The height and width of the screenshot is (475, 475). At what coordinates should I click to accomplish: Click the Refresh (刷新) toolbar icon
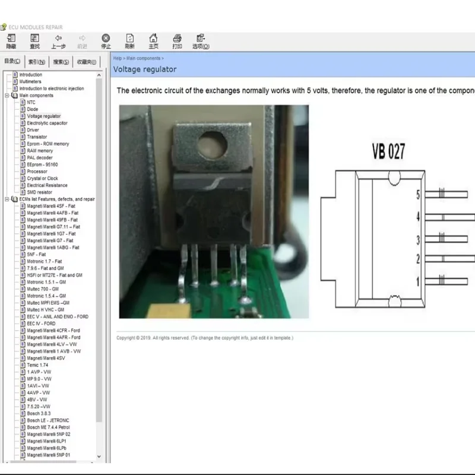[x=129, y=42]
